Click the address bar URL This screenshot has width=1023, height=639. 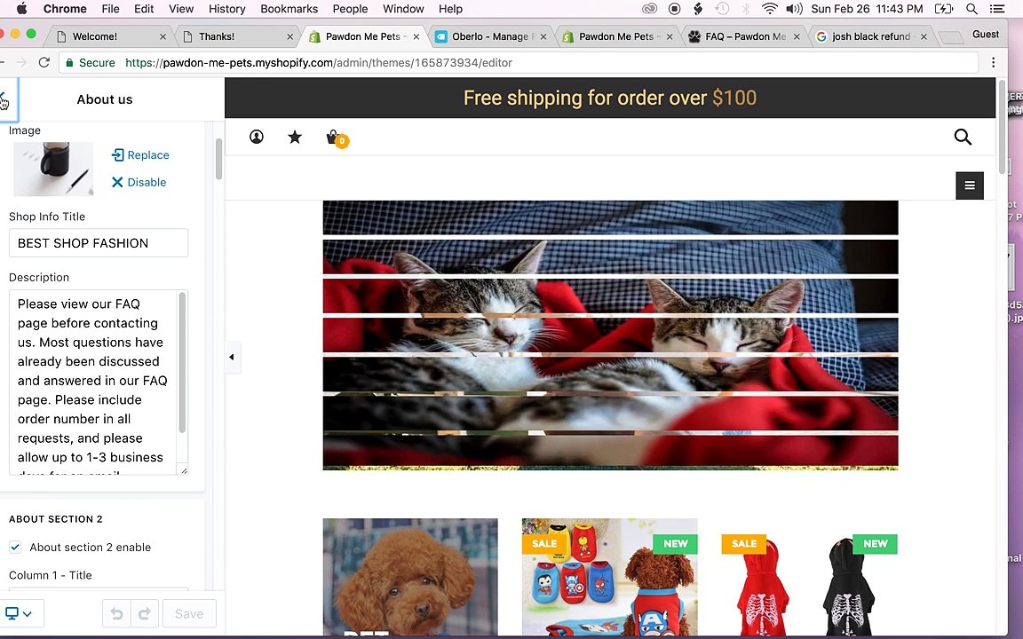tap(319, 63)
